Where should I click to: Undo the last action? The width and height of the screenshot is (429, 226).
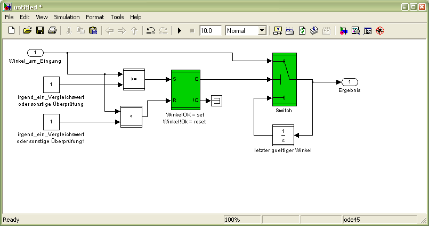pos(151,31)
